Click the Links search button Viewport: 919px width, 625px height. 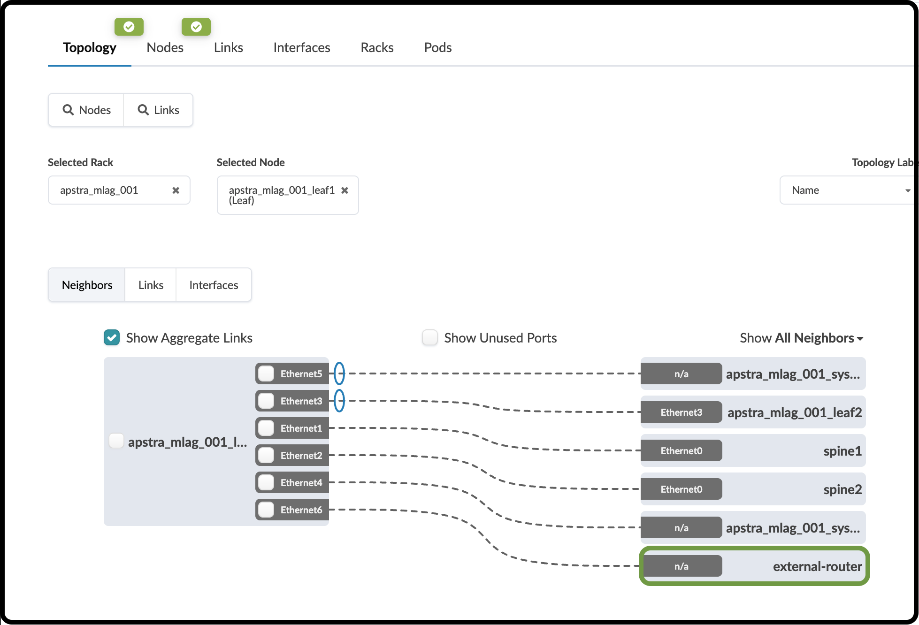158,110
